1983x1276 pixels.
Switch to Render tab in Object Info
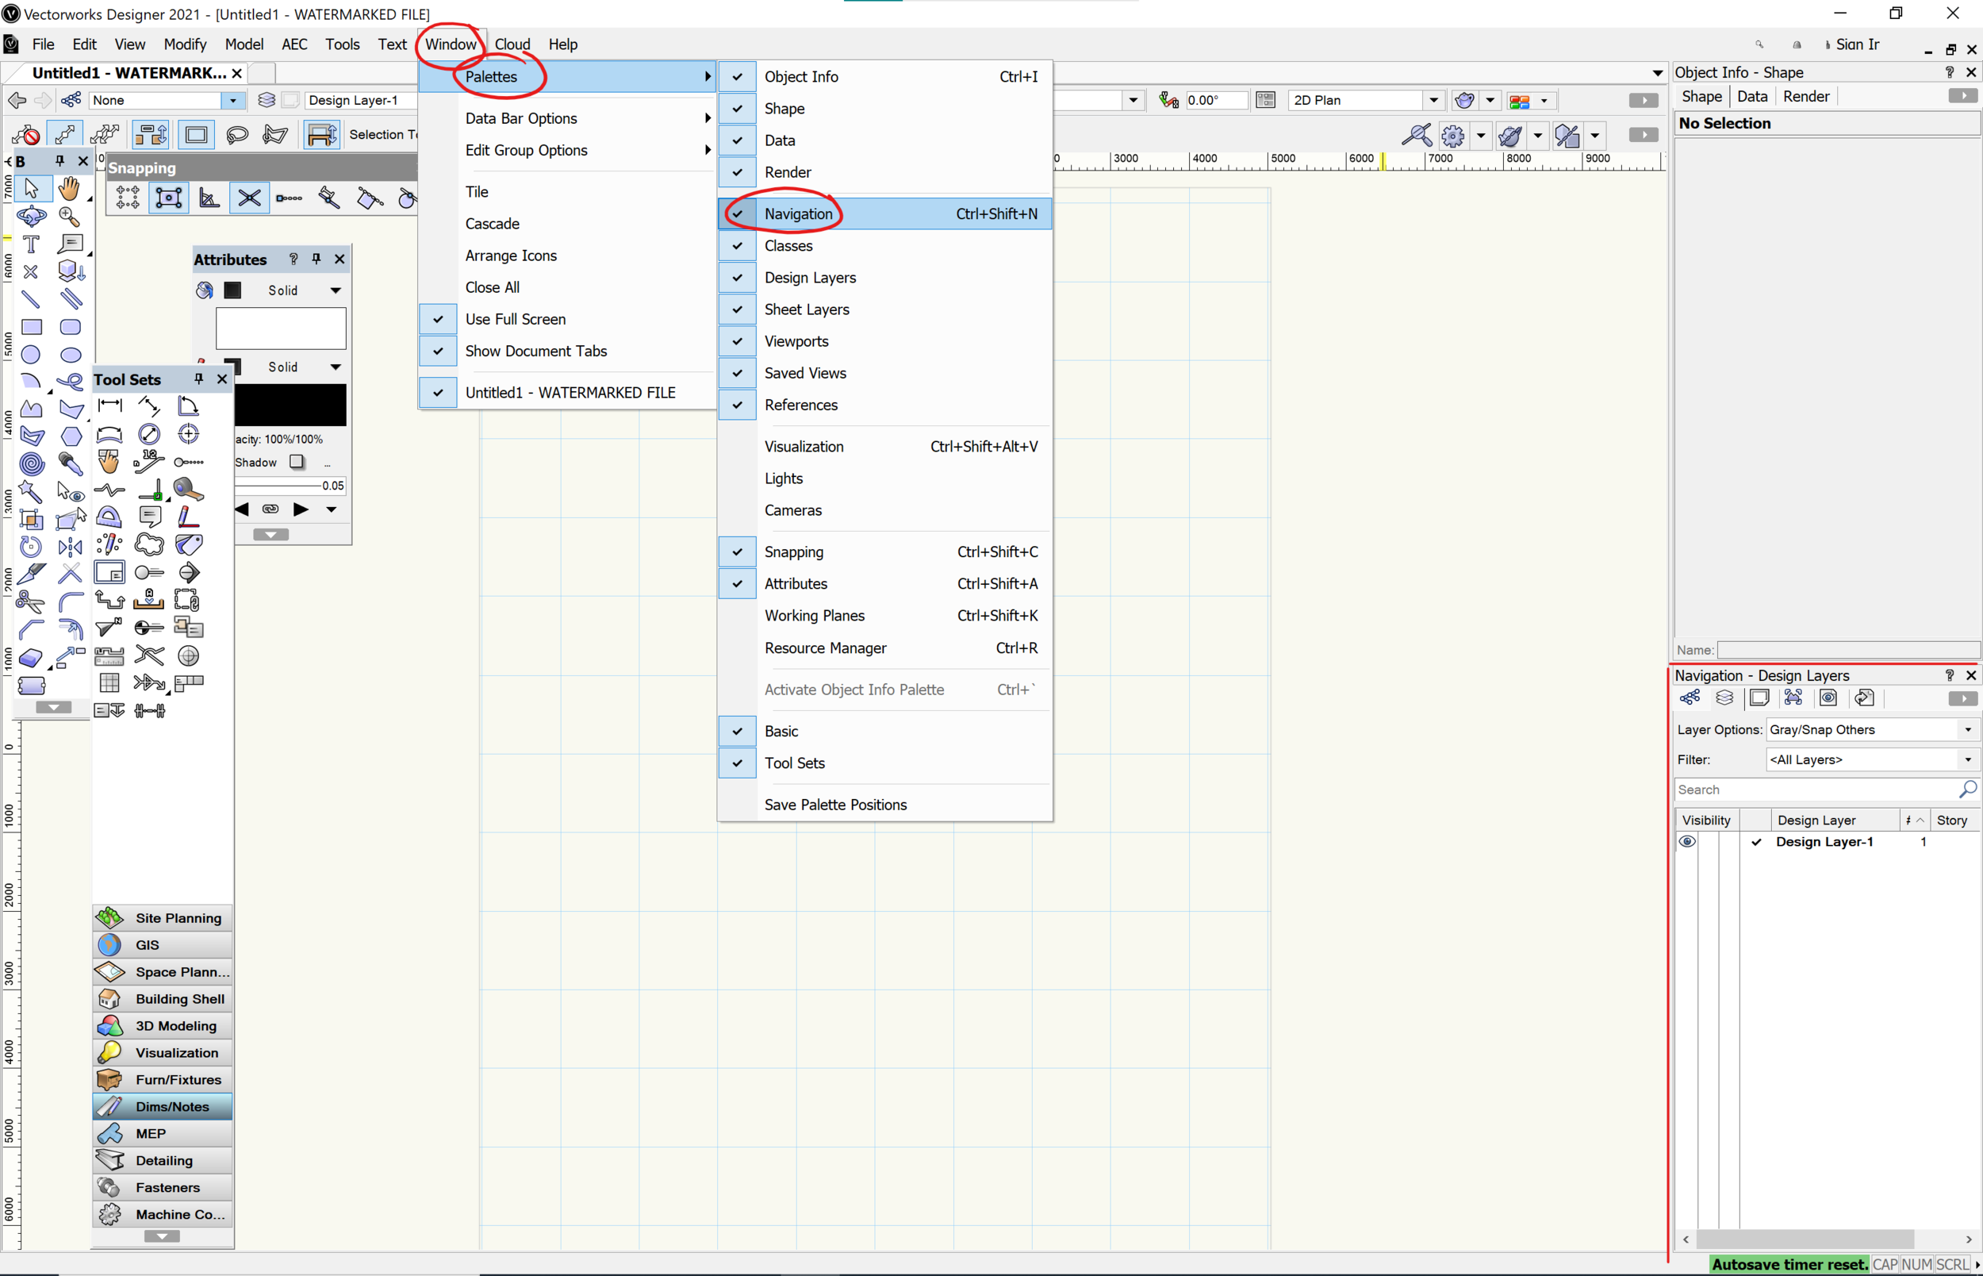tap(1806, 96)
